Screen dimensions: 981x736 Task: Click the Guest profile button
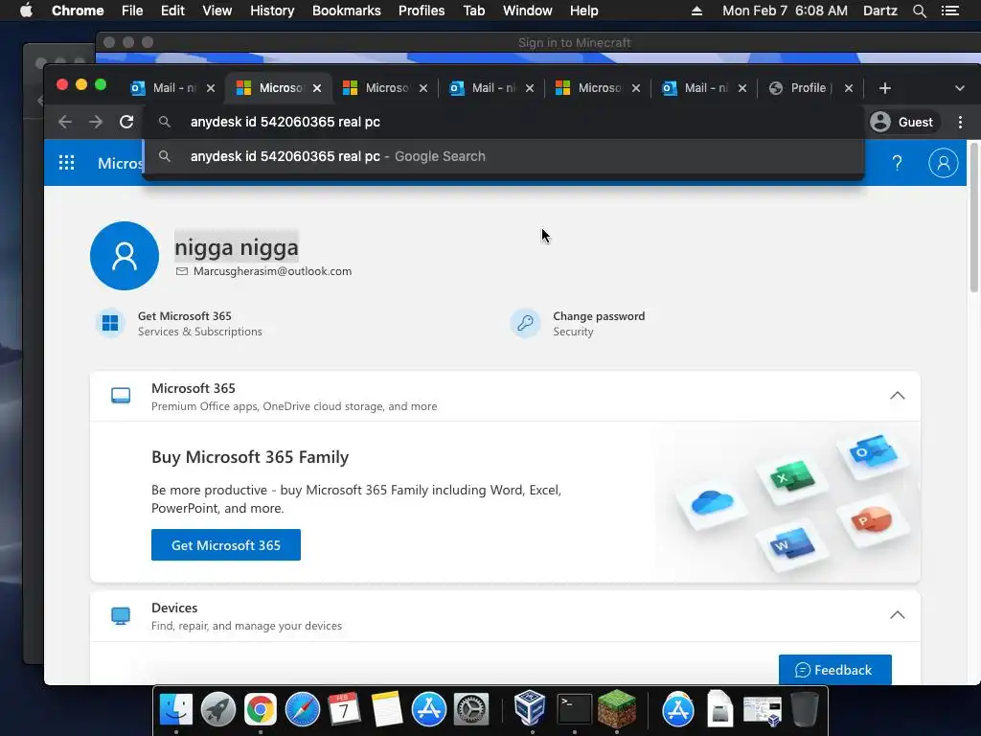point(901,122)
